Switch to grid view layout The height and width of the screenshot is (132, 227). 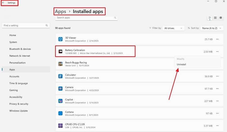pos(215,18)
